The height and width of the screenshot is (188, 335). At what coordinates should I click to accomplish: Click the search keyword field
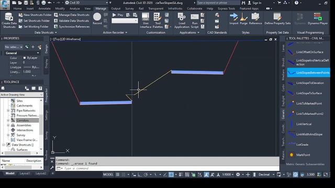(x=218, y=3)
